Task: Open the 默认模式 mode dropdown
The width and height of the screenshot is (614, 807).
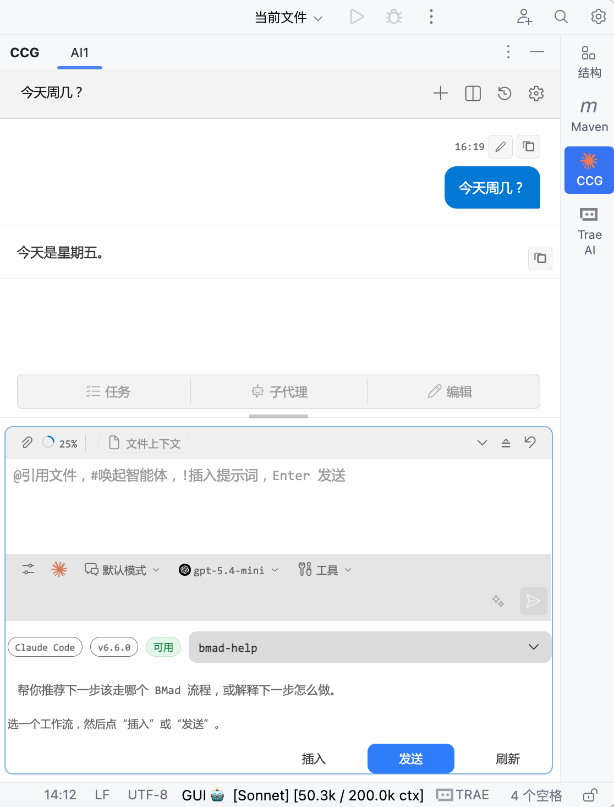Action: (122, 570)
